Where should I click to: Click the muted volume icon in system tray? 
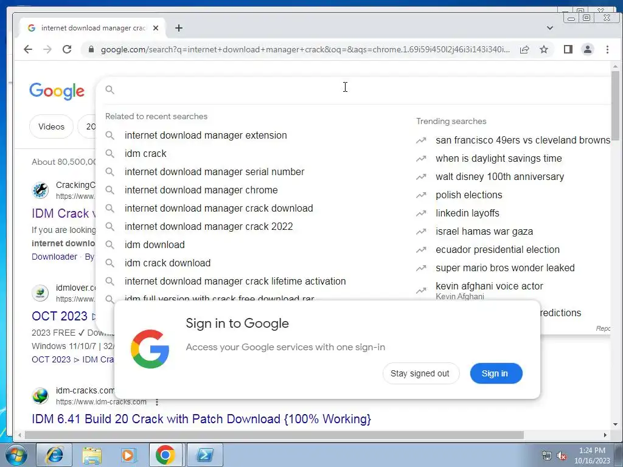point(562,455)
